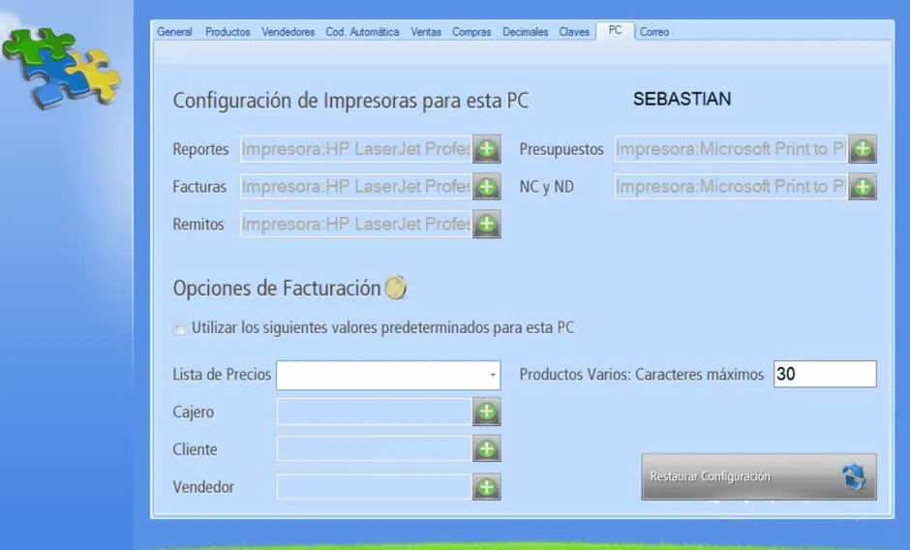The width and height of the screenshot is (910, 550).
Task: Click 'Configuración de Impresoras para esta PC' heading
Action: pos(350,101)
